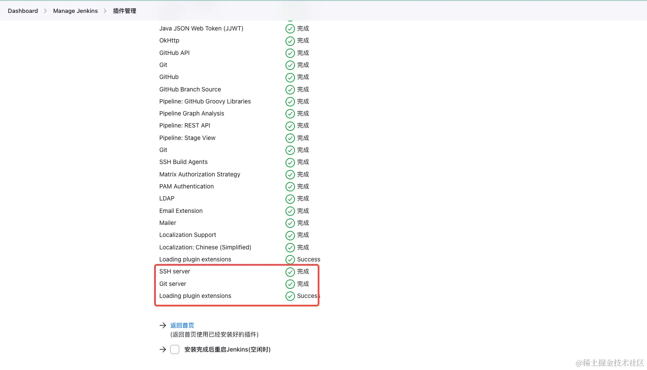Viewport: 647px width, 370px height.
Task: Click check icon for Git server
Action: pos(290,284)
